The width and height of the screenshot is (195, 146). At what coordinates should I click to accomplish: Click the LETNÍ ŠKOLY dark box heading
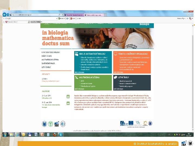pos(123,77)
